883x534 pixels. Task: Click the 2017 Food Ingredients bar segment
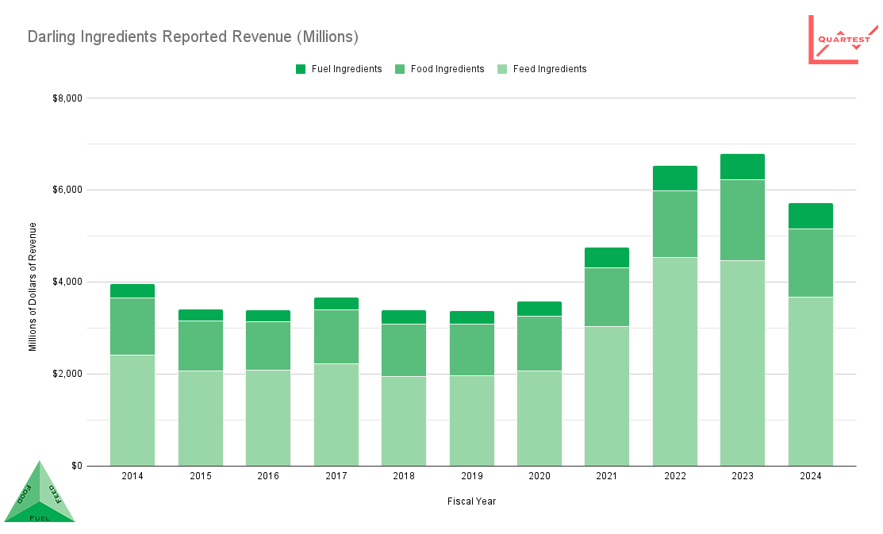click(x=336, y=337)
